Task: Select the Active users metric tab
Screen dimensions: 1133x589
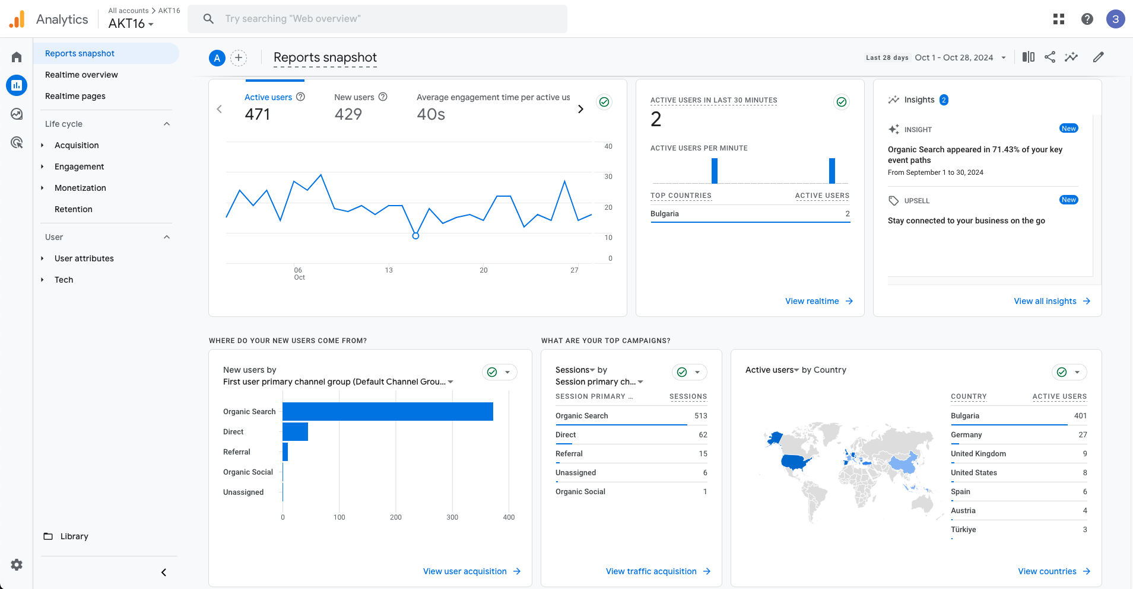Action: point(275,107)
